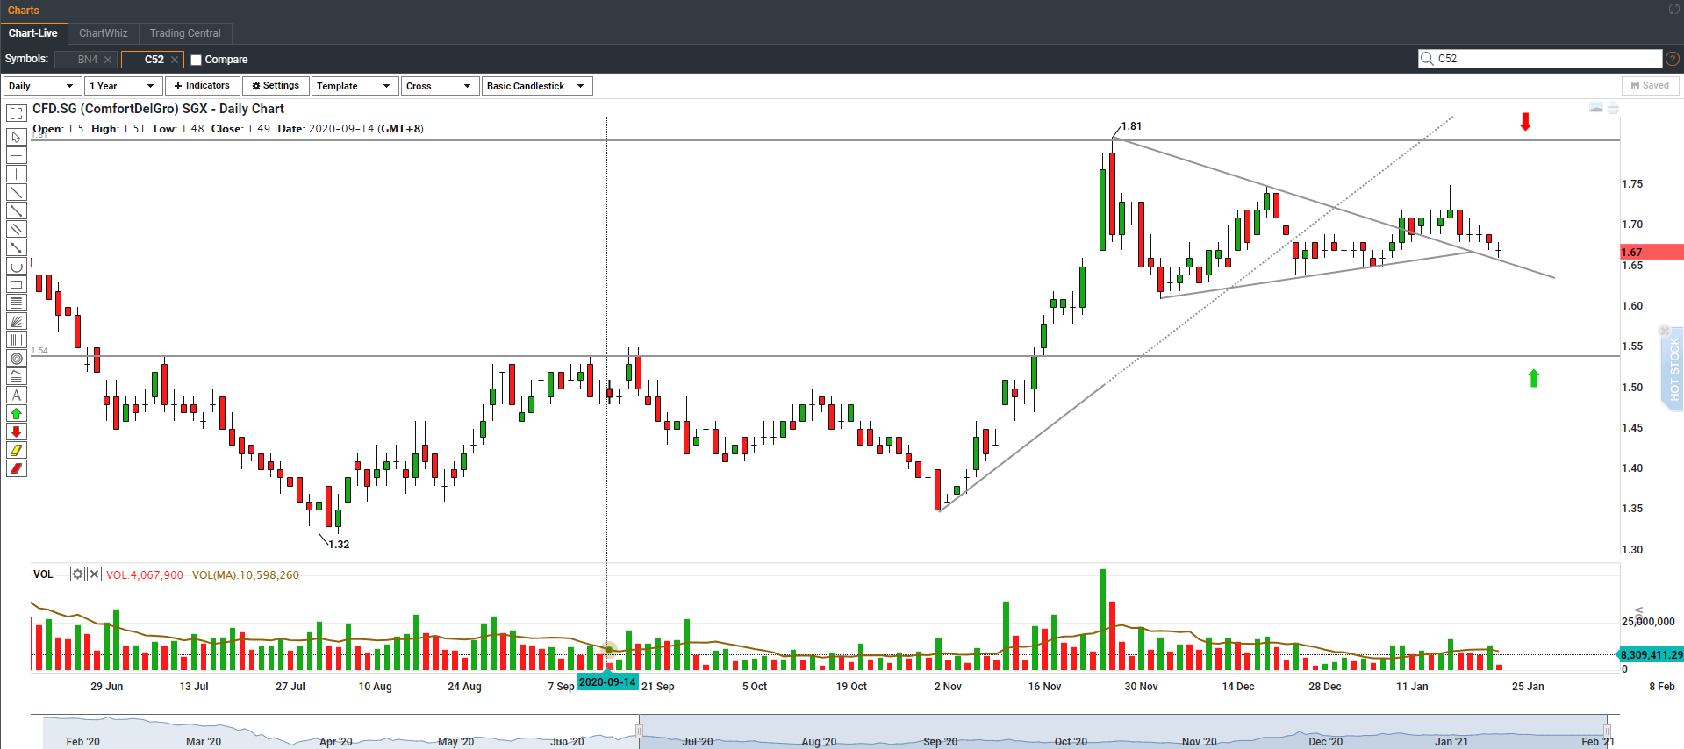Viewport: 1684px width, 749px height.
Task: Remove the VOL indicator panel
Action: point(95,574)
